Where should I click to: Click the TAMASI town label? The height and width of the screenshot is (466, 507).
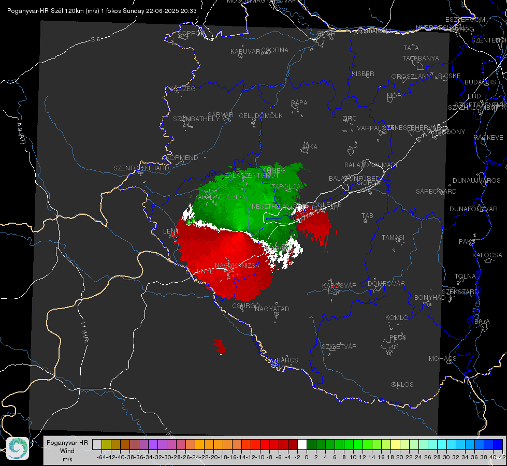[x=393, y=237]
